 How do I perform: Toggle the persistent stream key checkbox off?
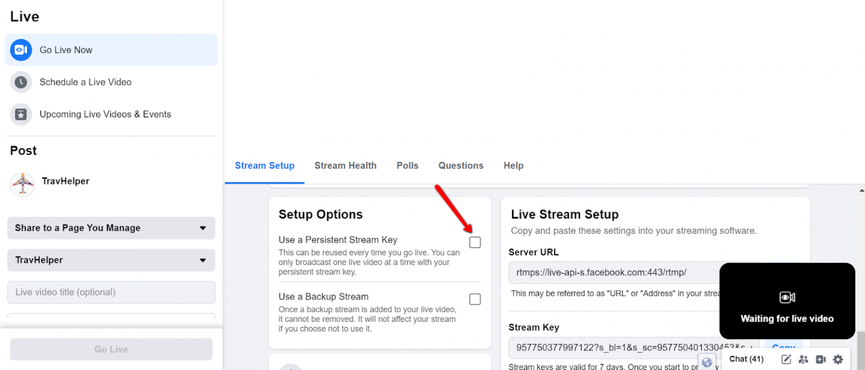(x=475, y=242)
